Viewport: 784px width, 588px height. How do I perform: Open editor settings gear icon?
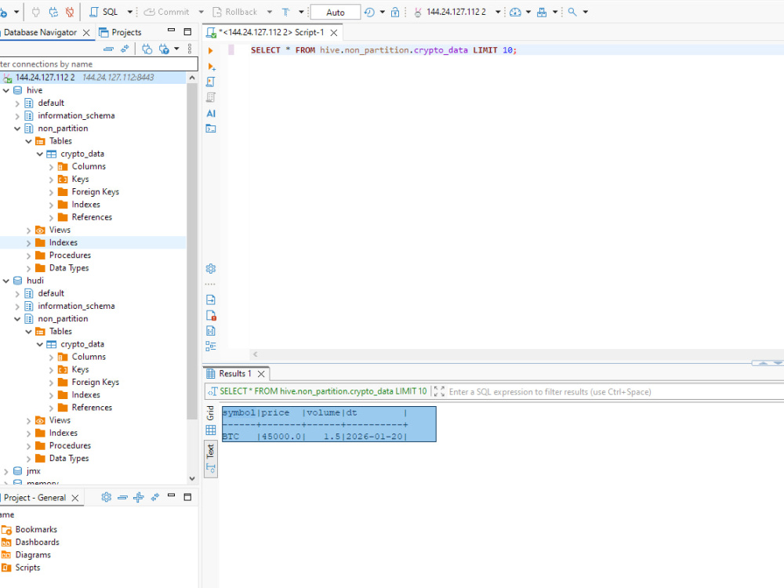[x=210, y=268]
